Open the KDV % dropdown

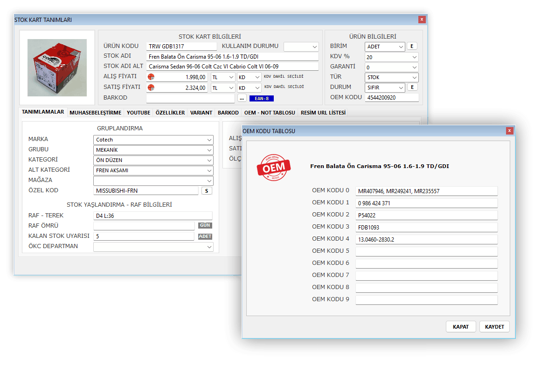391,57
